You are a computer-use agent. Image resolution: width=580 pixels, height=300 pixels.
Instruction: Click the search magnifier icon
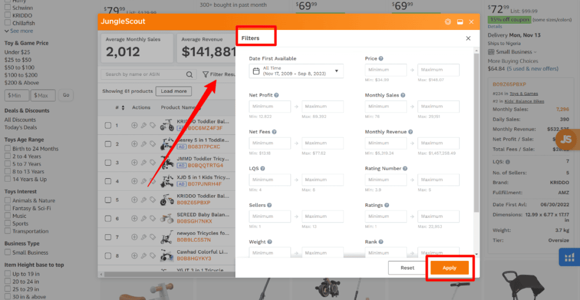189,74
